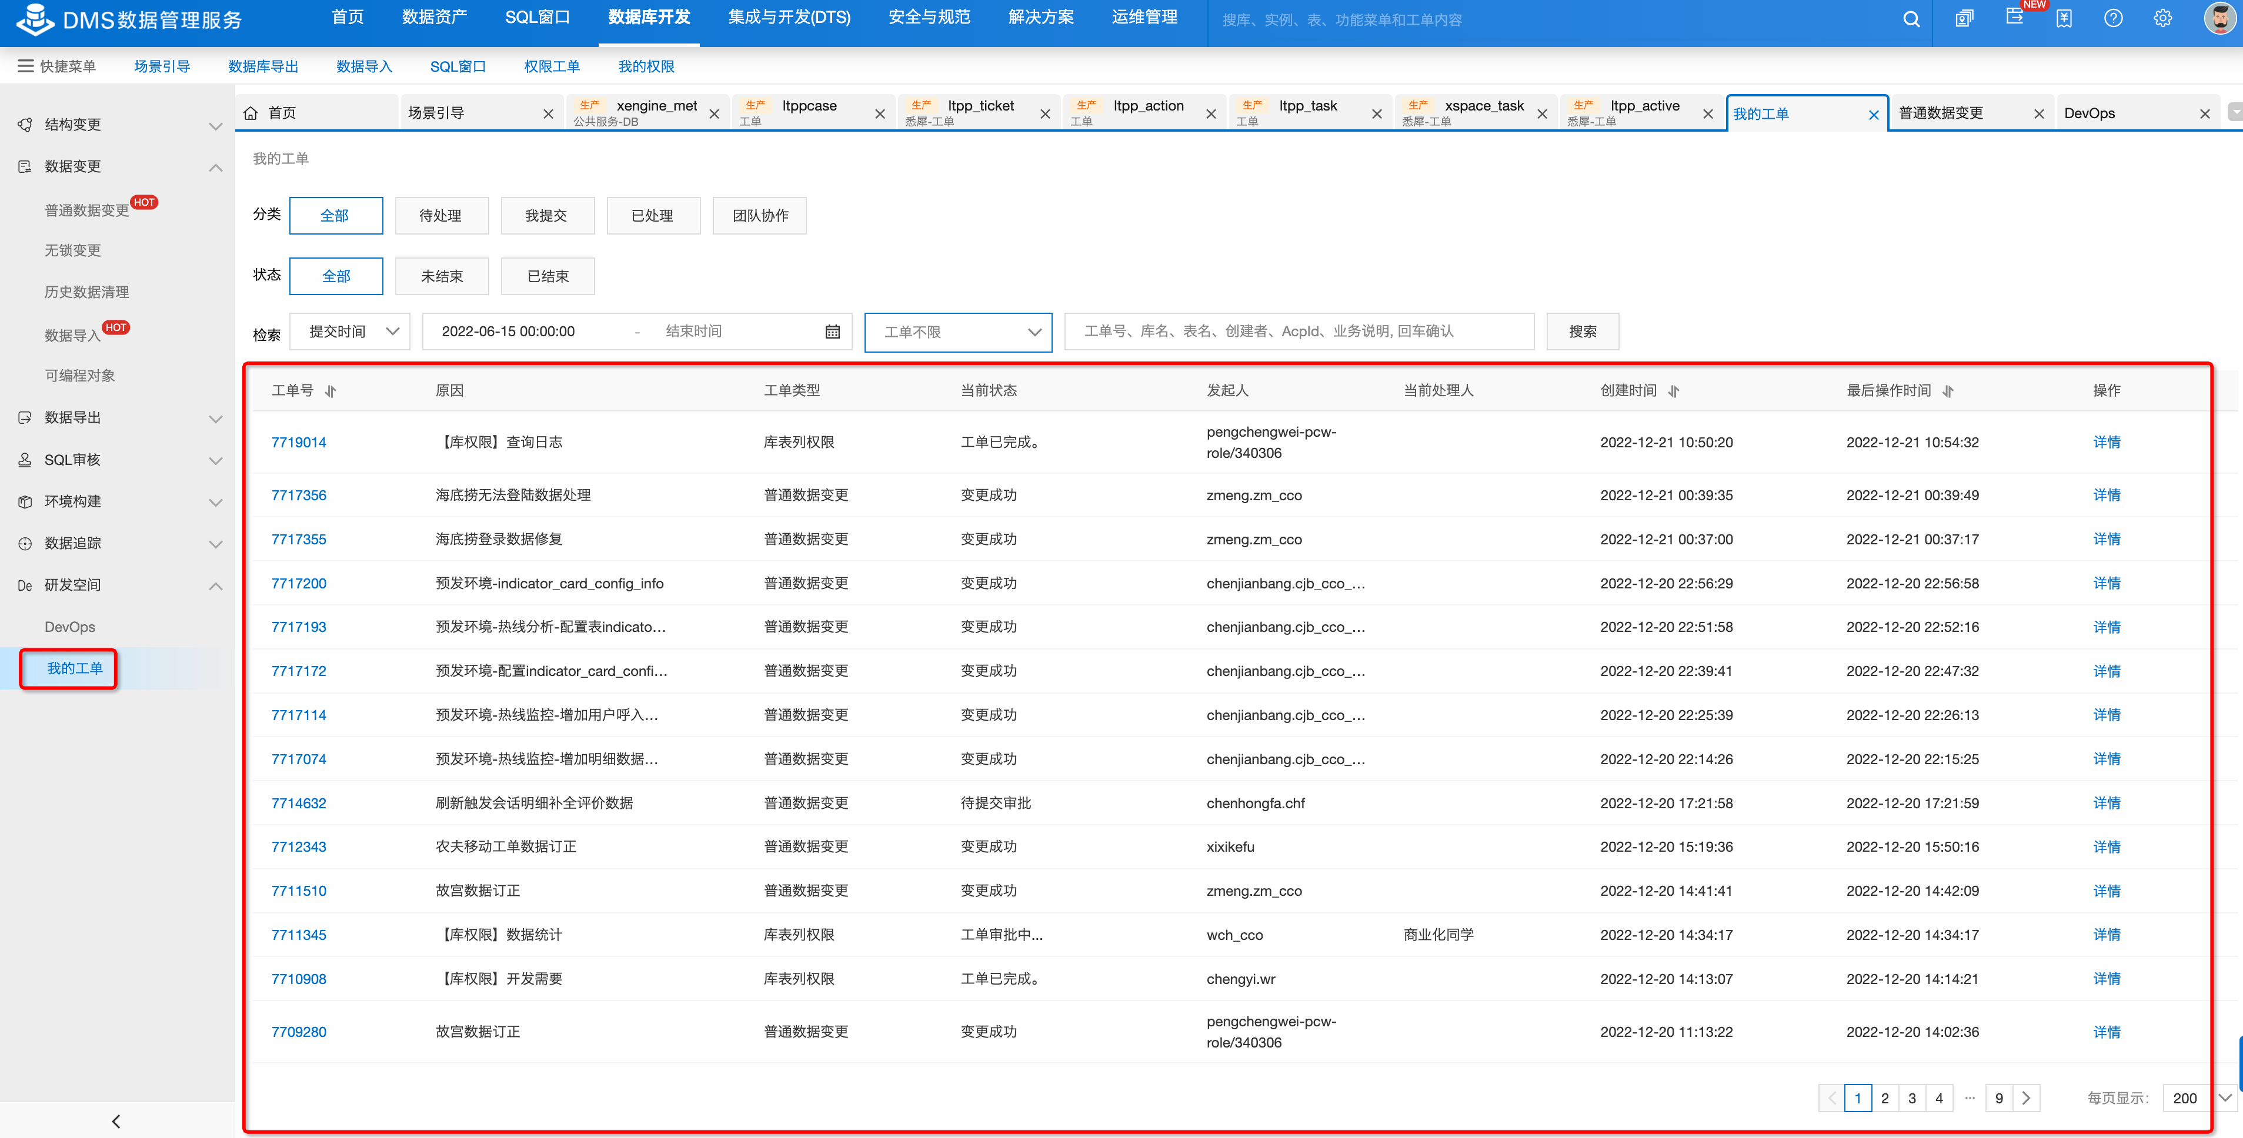
Task: Open the stacked windows icon in header
Action: 1964,18
